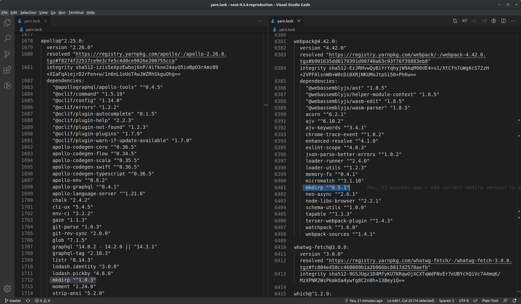Show errors and warnings count panel
The image size is (521, 304).
tap(43, 301)
